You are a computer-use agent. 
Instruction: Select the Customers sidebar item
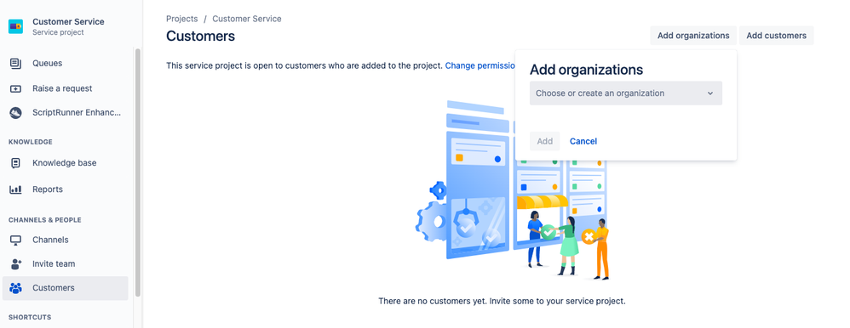[x=65, y=288]
